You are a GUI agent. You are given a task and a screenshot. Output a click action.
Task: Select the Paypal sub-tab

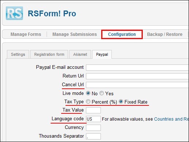point(102,54)
